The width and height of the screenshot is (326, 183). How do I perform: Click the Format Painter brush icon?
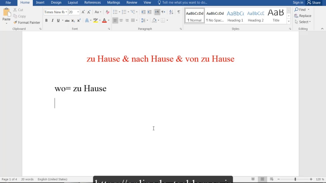click(x=15, y=22)
